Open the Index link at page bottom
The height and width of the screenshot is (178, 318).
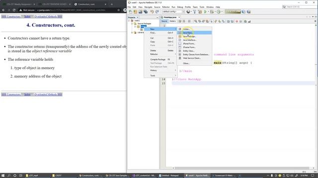pyautogui.click(x=27, y=94)
